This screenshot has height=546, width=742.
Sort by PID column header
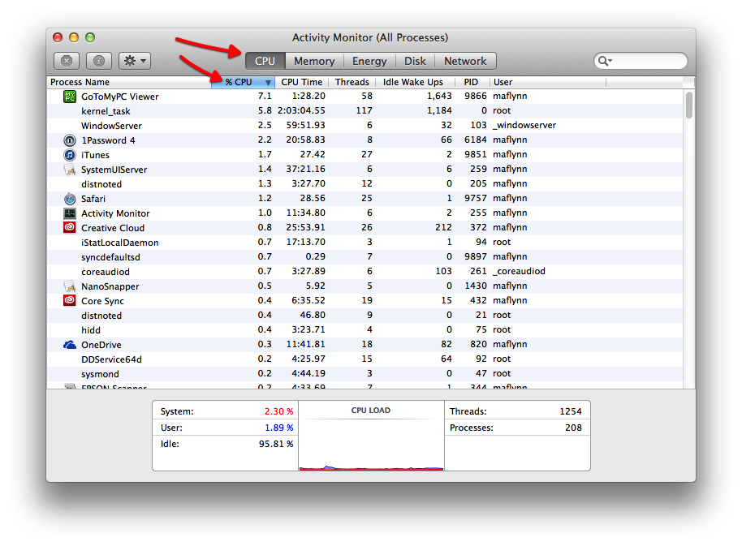472,82
